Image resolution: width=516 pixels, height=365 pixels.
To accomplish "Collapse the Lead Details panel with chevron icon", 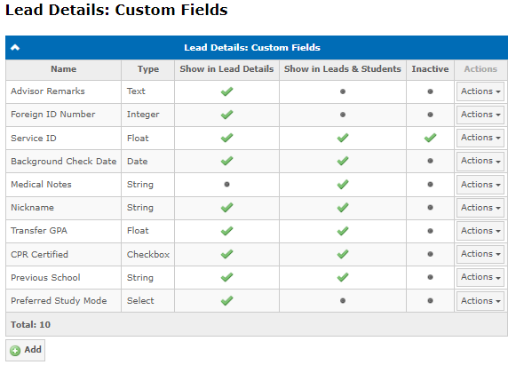I will coord(15,48).
